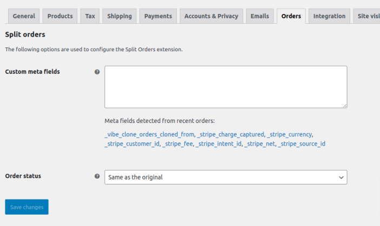Select the Integration tab
This screenshot has width=380, height=226.
coord(329,16)
